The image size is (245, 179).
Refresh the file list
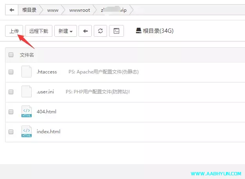click(x=100, y=31)
